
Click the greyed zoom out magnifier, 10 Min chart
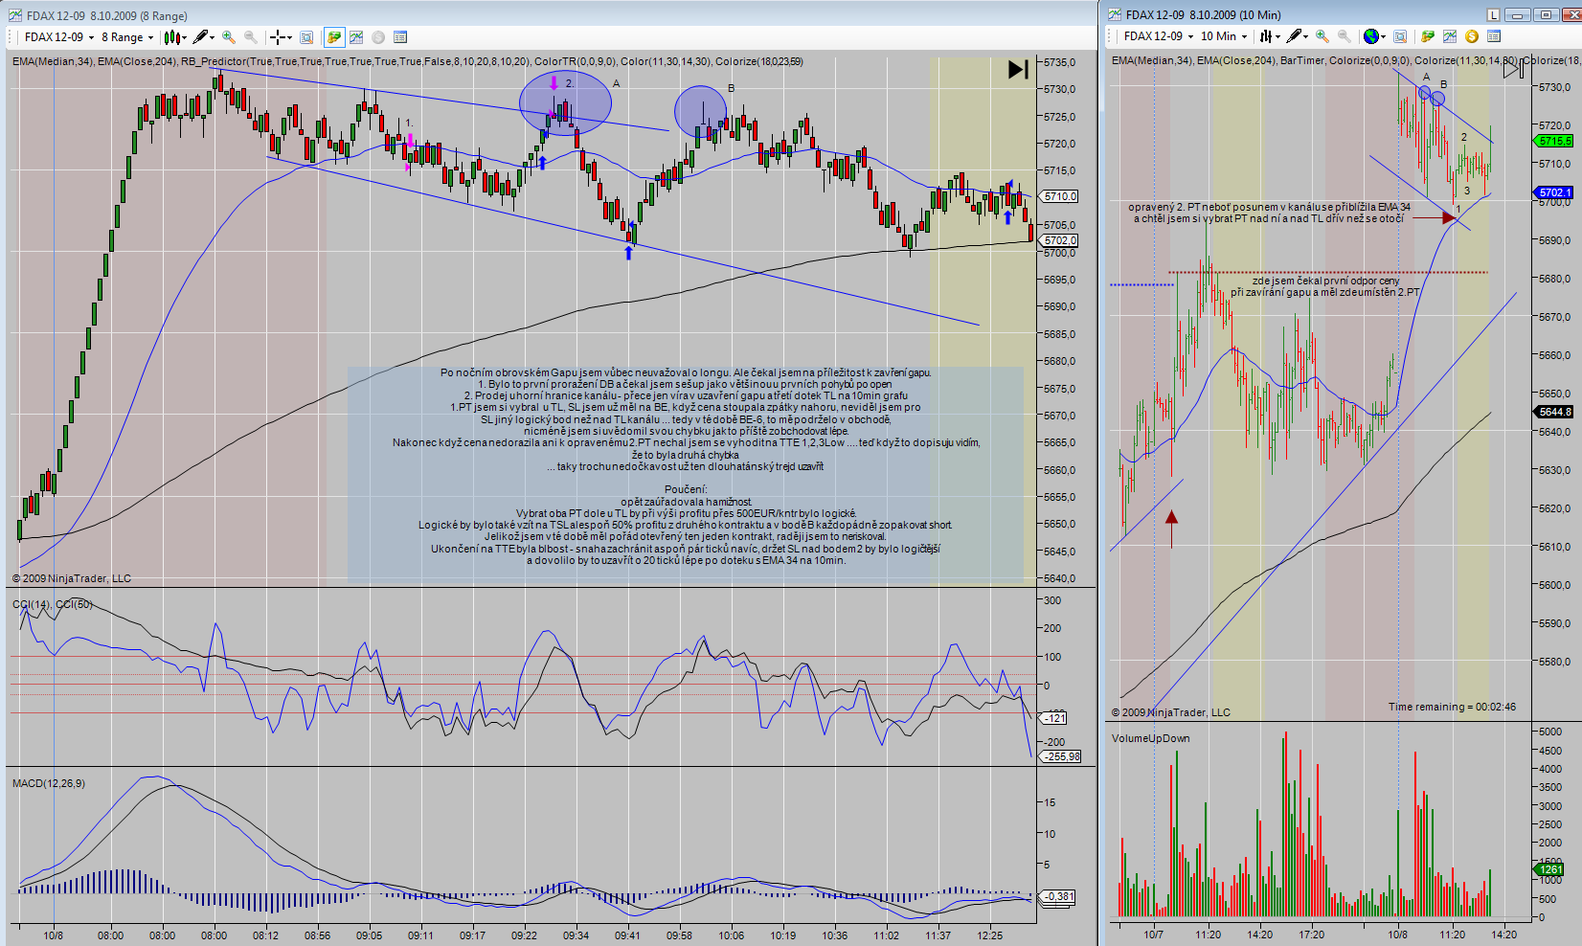tap(1345, 36)
